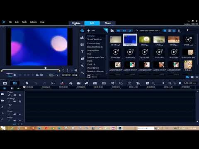Zoom out the timeline with magnifier
The image size is (199, 149).
153,83
